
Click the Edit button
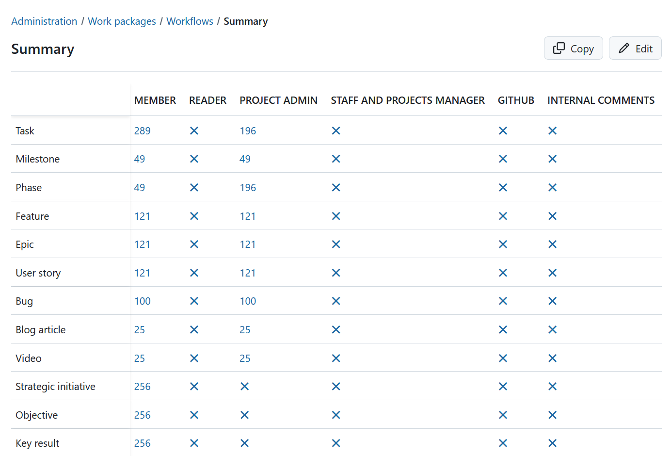tap(635, 48)
